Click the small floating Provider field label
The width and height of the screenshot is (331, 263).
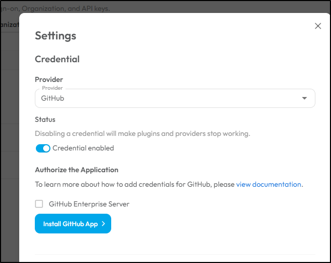(52, 88)
